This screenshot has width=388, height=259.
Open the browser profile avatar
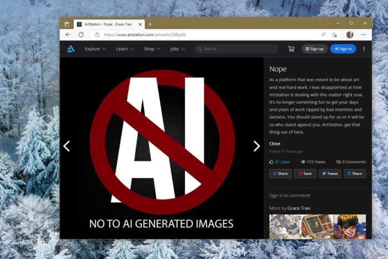pos(350,35)
